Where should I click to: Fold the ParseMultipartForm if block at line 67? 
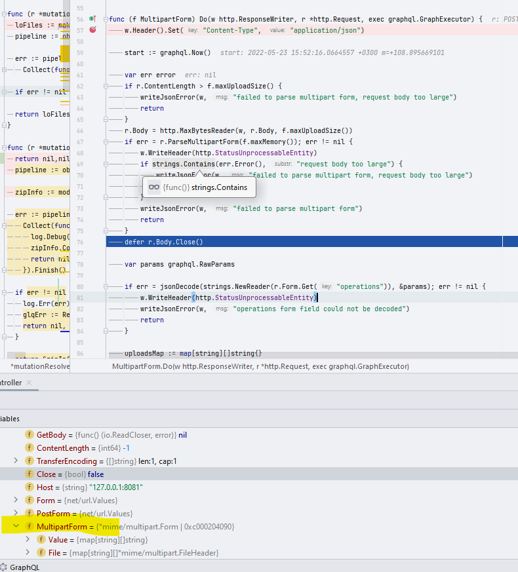pyautogui.click(x=106, y=142)
